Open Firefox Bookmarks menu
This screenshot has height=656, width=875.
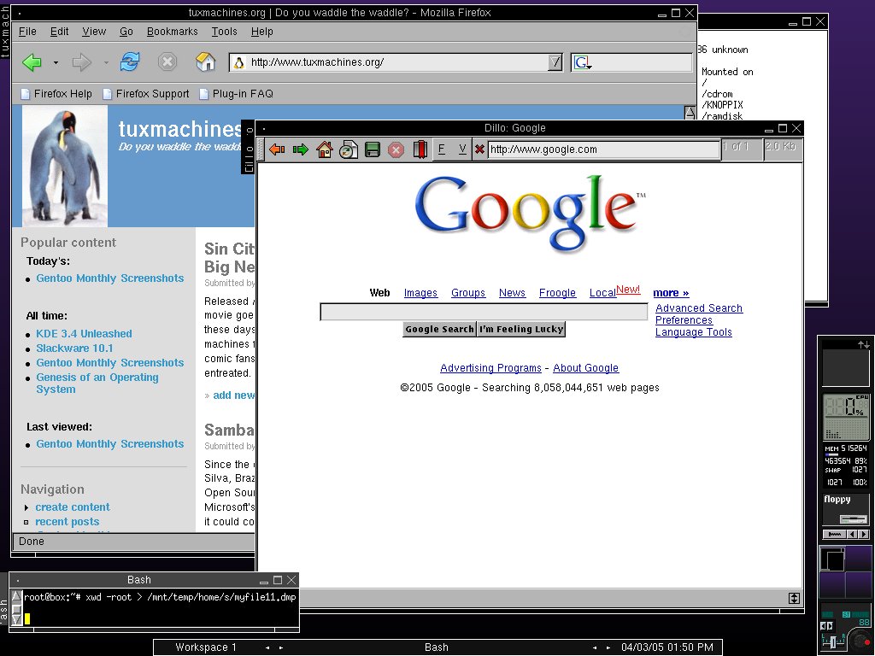172,32
